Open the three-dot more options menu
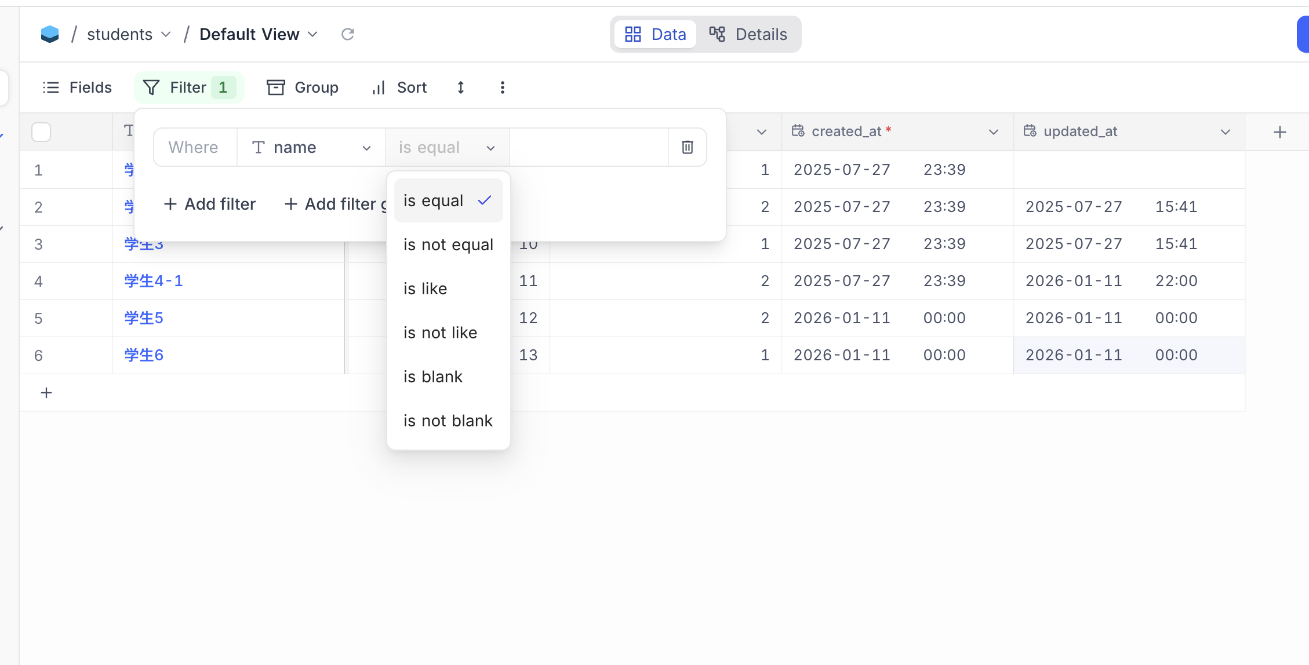 pos(502,87)
